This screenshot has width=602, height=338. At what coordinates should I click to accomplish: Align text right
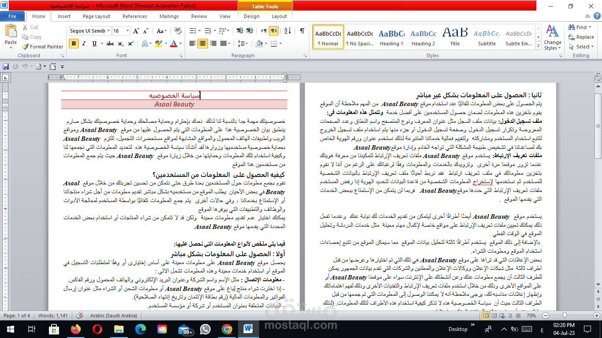(213, 44)
